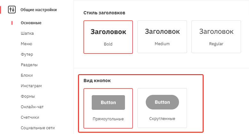The image size is (249, 134).
Task: Select Основные in the sidebar
Action: point(31,23)
